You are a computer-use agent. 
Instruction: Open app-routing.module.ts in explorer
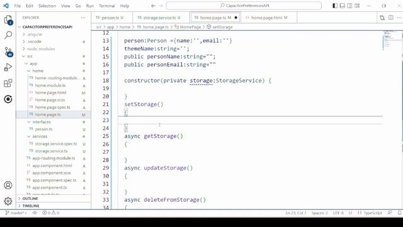coord(54,158)
